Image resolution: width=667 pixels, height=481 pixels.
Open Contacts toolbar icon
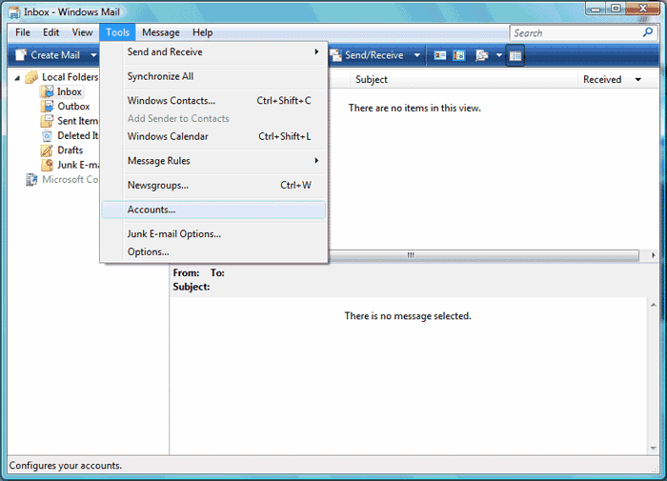(440, 55)
